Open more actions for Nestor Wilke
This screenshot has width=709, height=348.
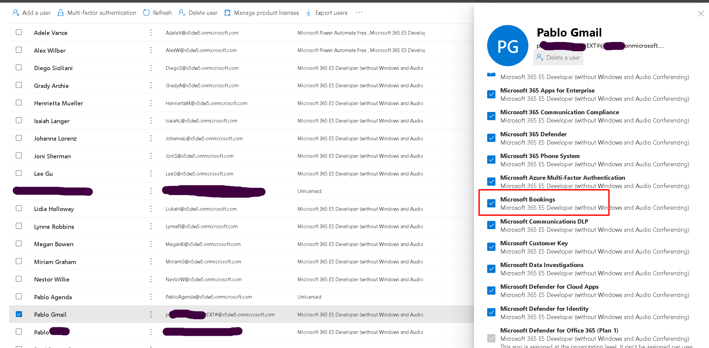coord(151,279)
